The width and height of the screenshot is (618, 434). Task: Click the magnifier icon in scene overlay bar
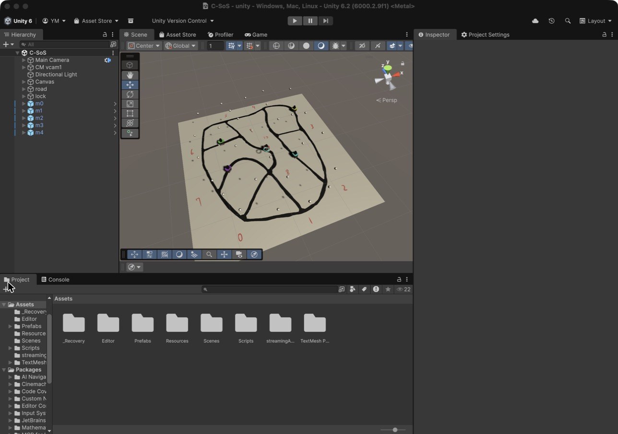coord(209,255)
